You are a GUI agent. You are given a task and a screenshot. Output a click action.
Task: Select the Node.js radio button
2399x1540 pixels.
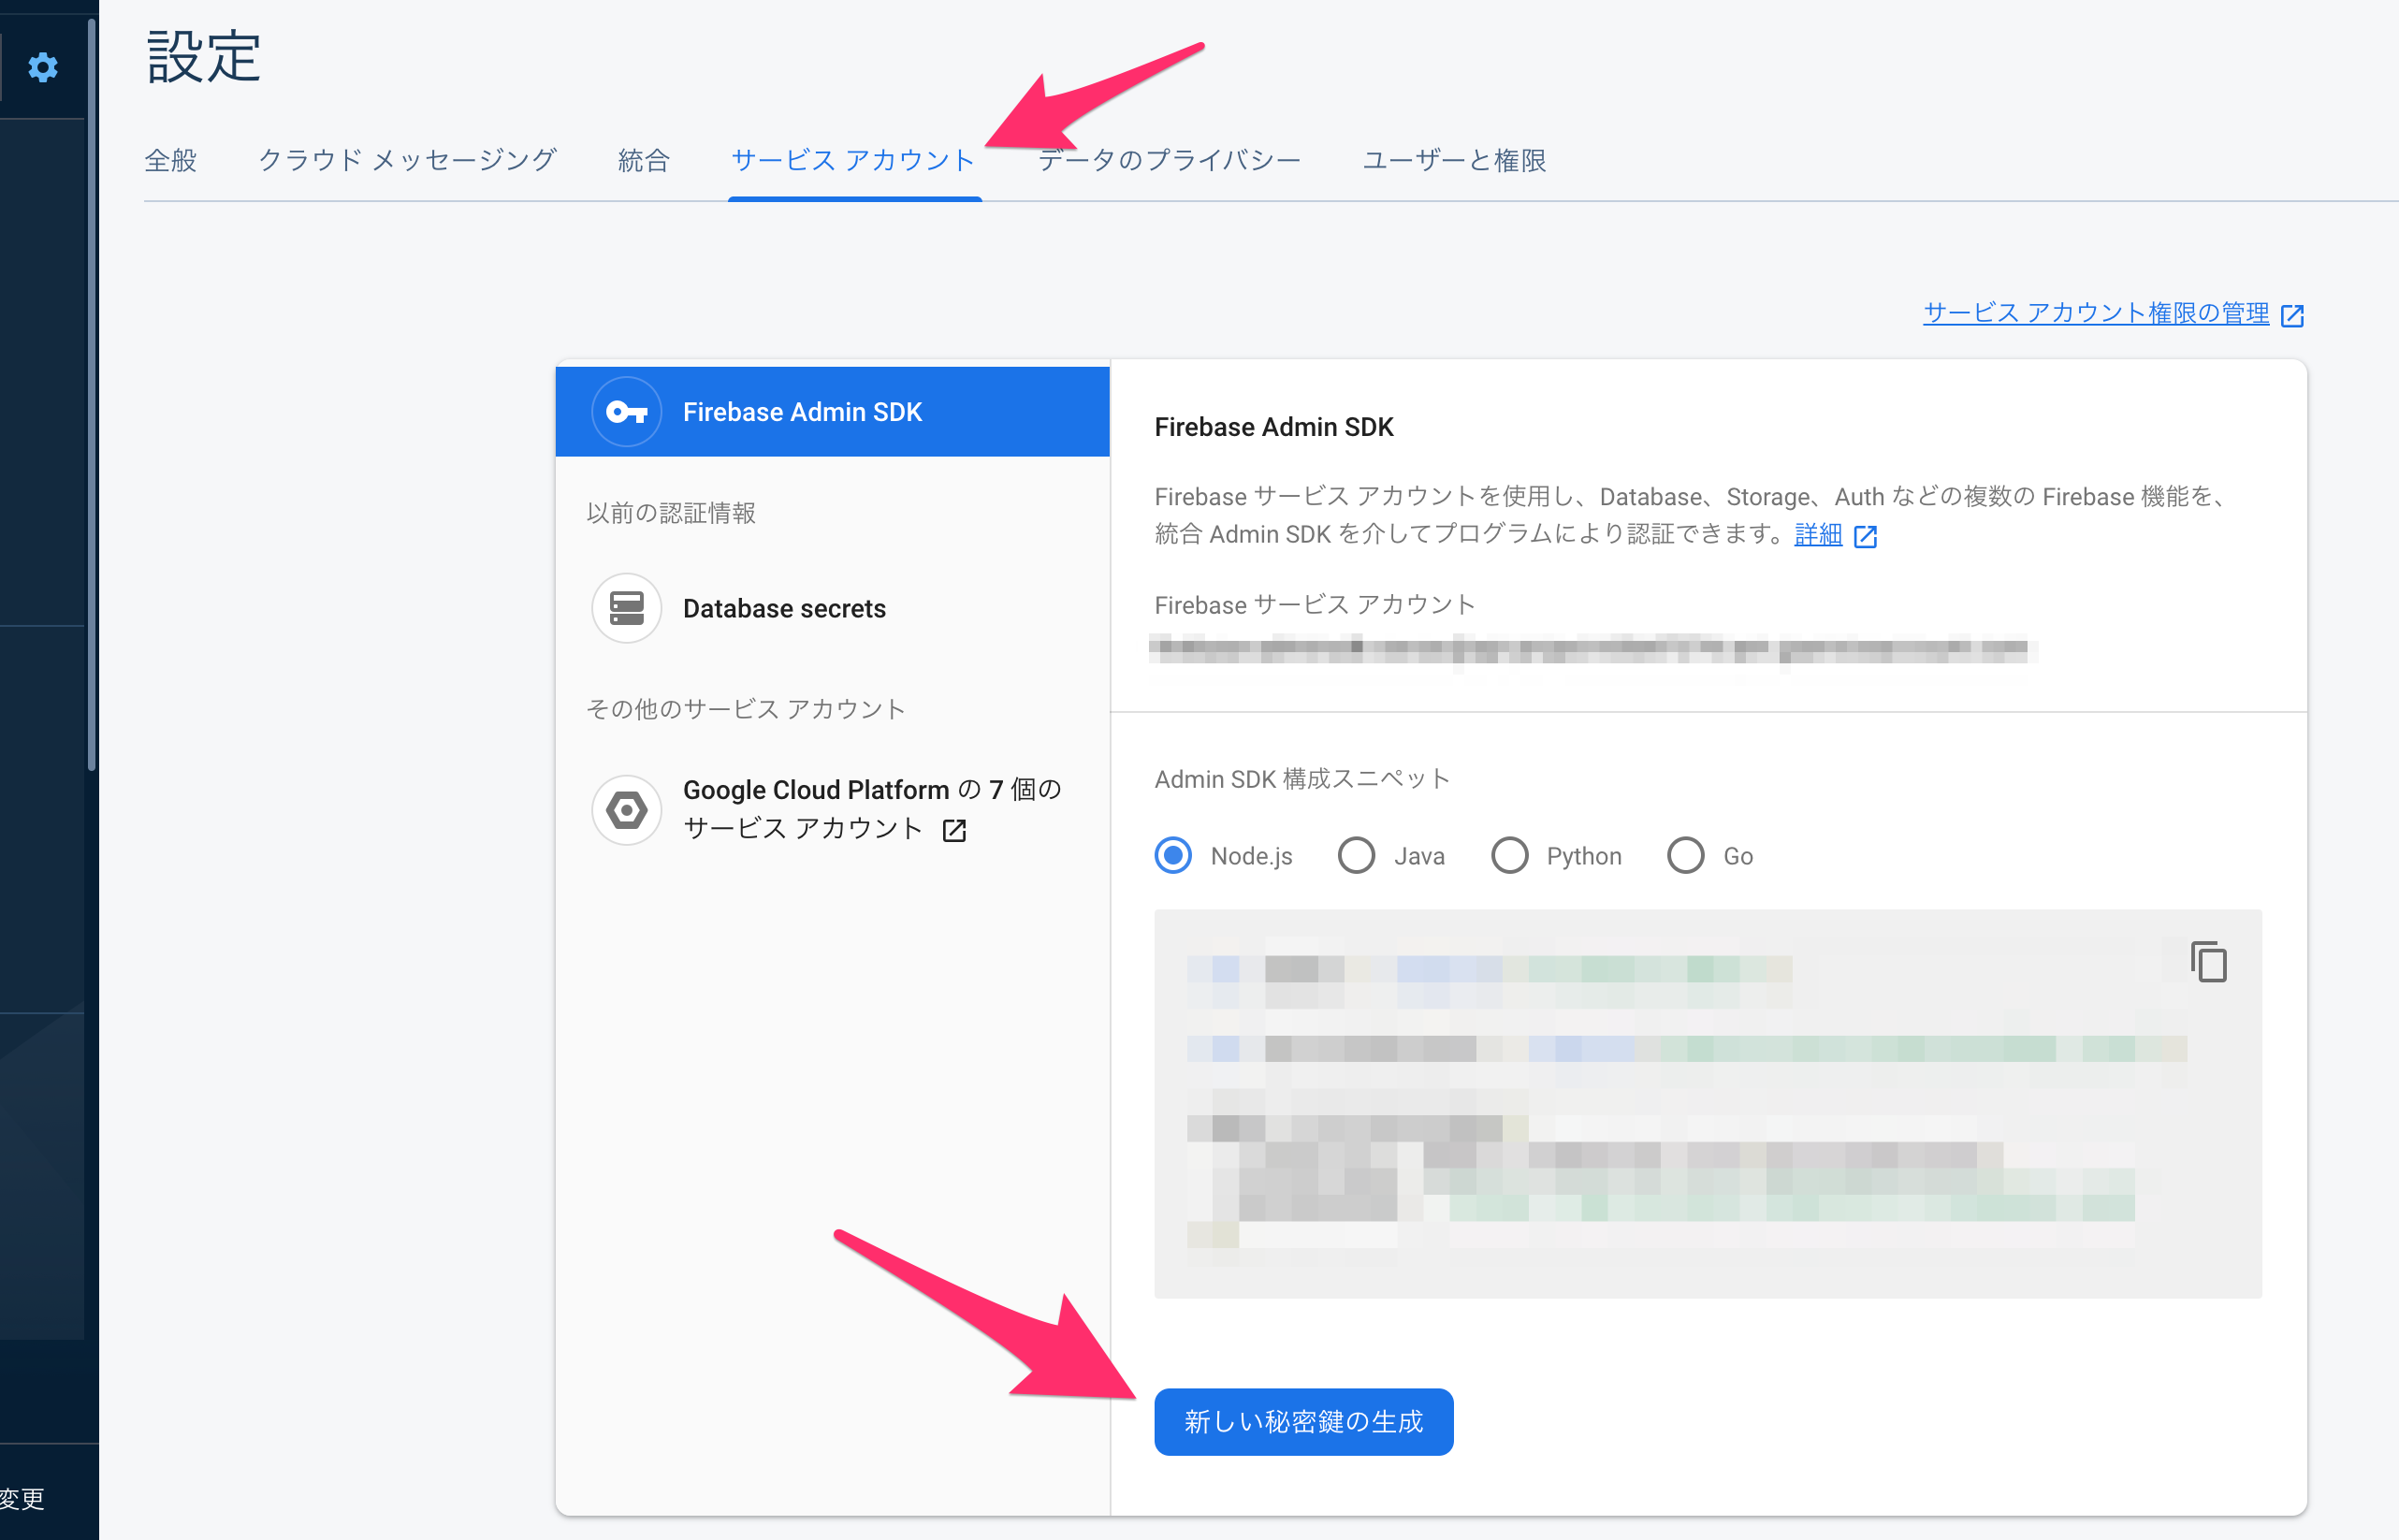coord(1173,856)
